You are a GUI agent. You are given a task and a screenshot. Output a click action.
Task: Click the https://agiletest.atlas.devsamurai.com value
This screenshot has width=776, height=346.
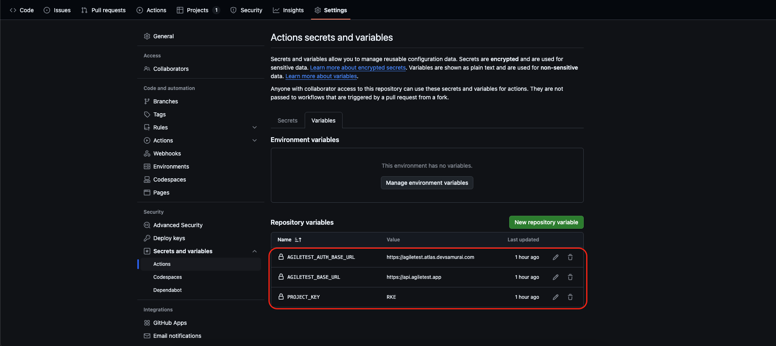[x=430, y=257]
